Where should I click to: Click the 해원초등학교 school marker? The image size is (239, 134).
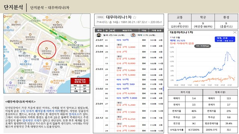(x=25, y=62)
